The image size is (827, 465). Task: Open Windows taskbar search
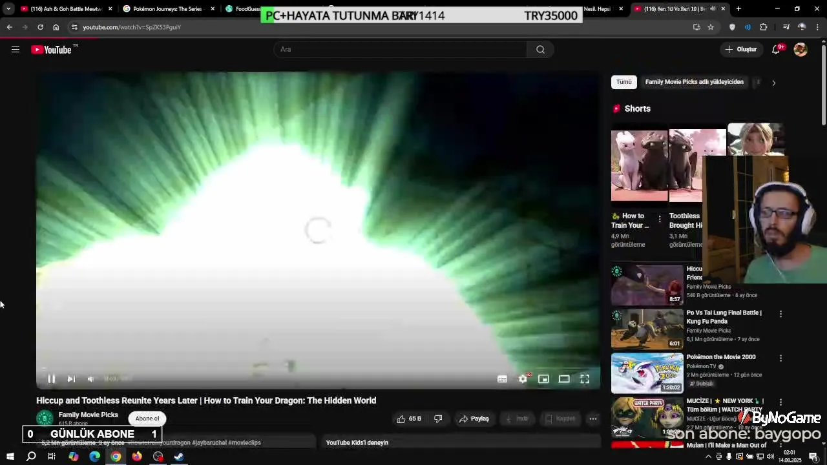coord(31,457)
